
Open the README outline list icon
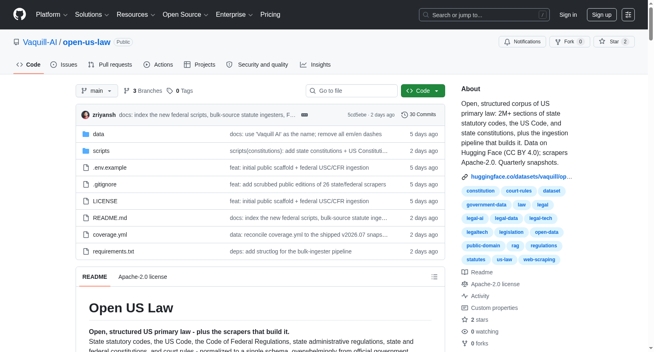435,277
